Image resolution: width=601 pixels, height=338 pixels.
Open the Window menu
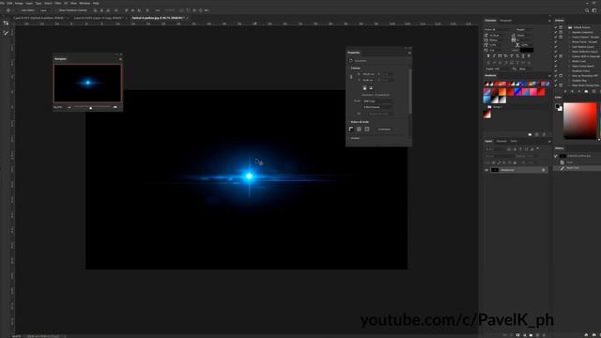85,3
